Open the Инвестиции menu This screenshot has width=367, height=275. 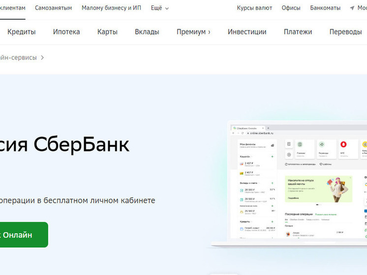[x=247, y=31]
